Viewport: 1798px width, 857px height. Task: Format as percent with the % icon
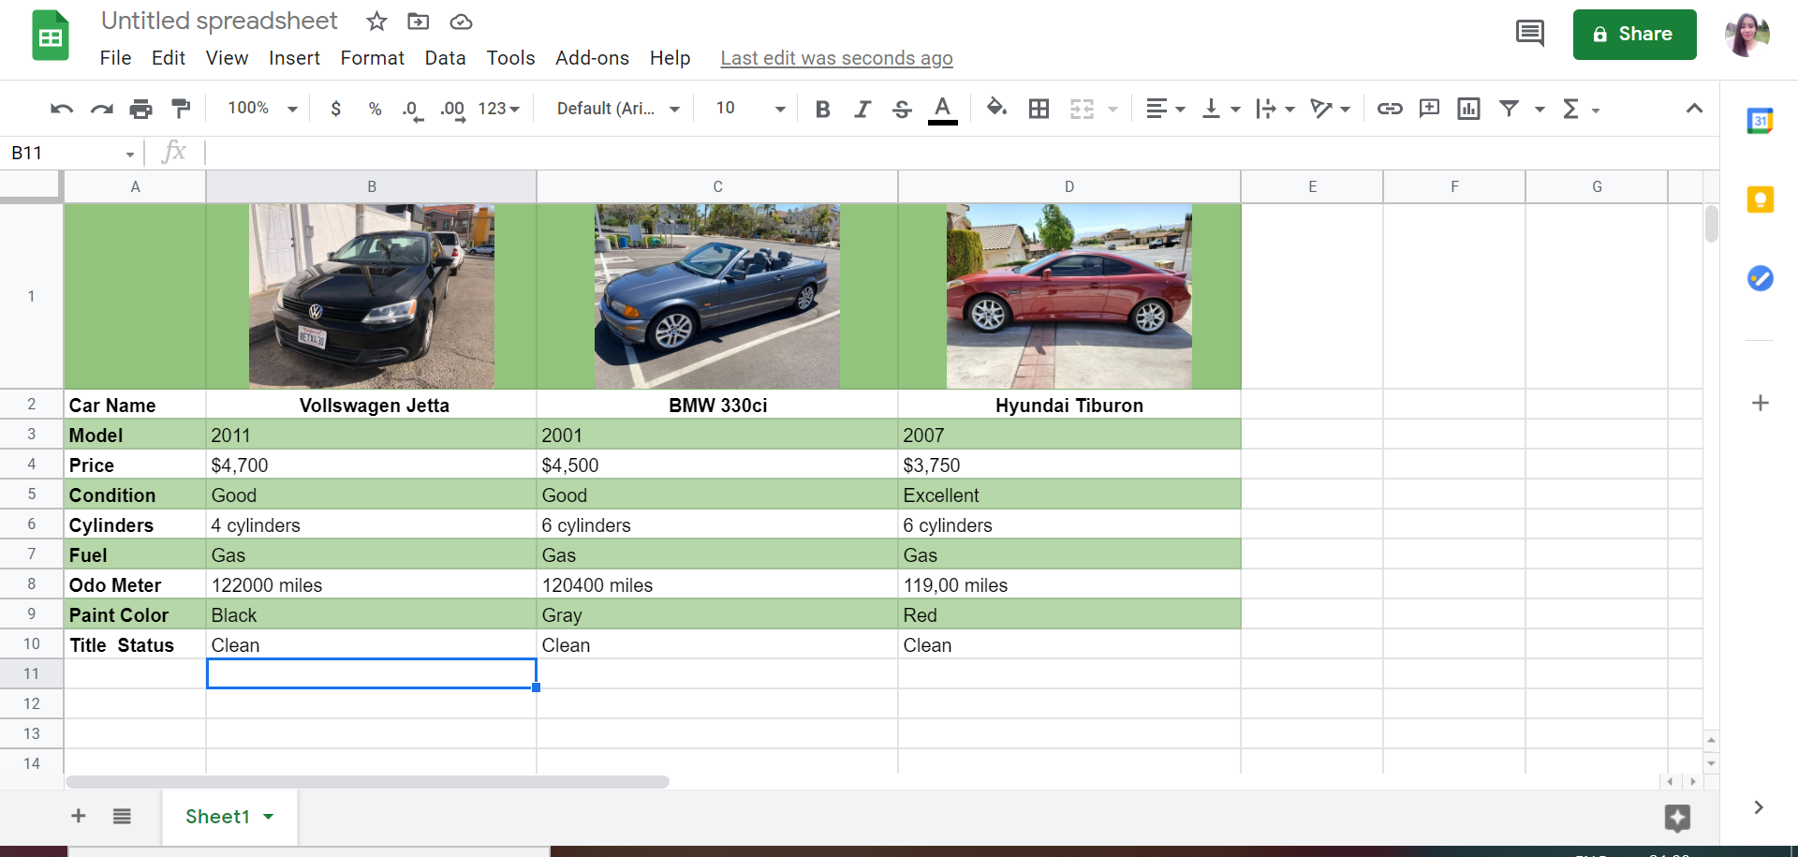click(x=375, y=109)
